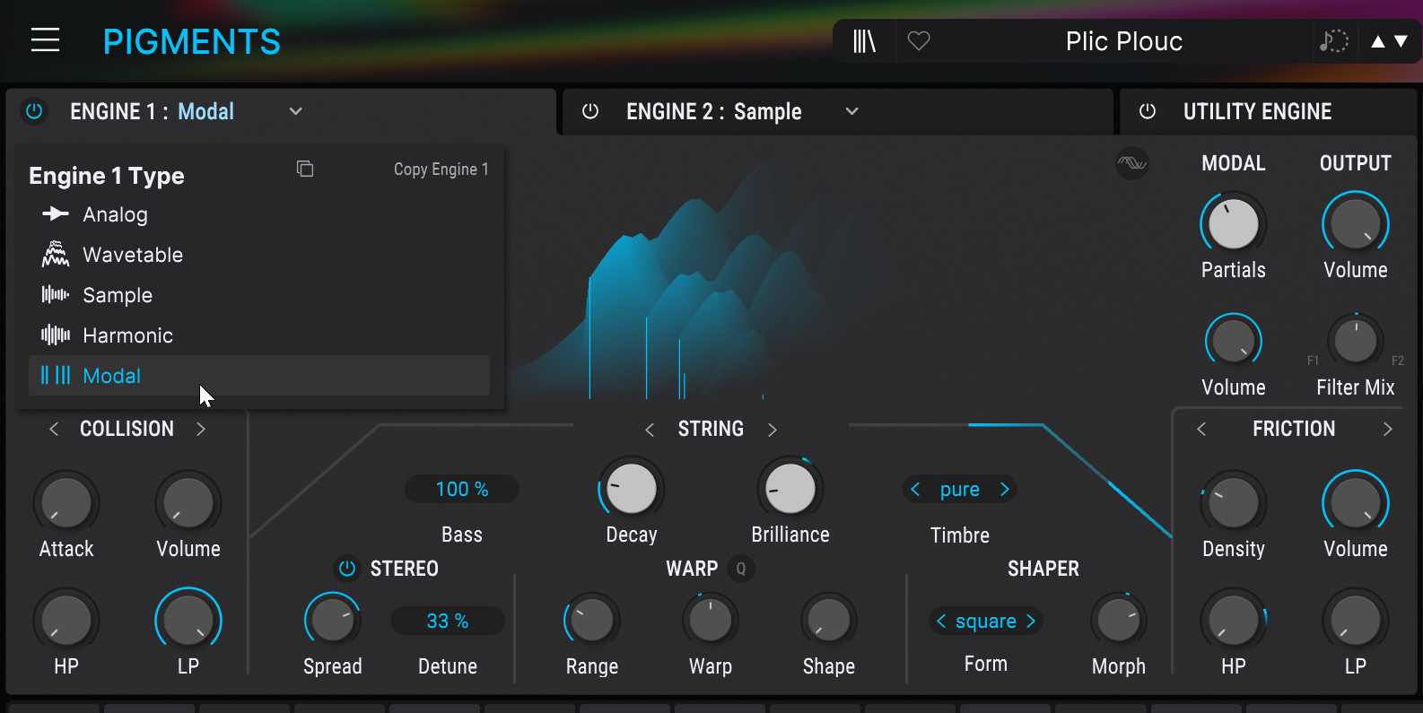1423x713 pixels.
Task: Click the Sample engine icon
Action: tap(56, 294)
